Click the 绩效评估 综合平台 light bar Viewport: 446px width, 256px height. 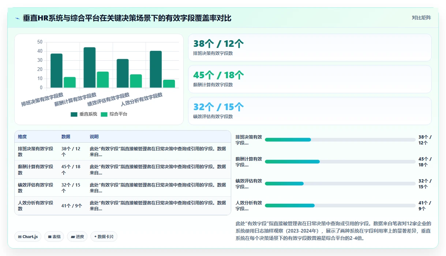(136, 81)
